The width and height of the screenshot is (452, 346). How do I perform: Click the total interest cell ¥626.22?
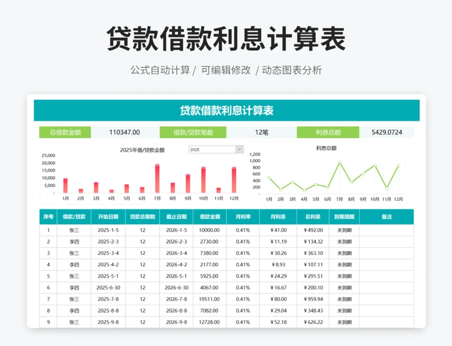coord(313,322)
